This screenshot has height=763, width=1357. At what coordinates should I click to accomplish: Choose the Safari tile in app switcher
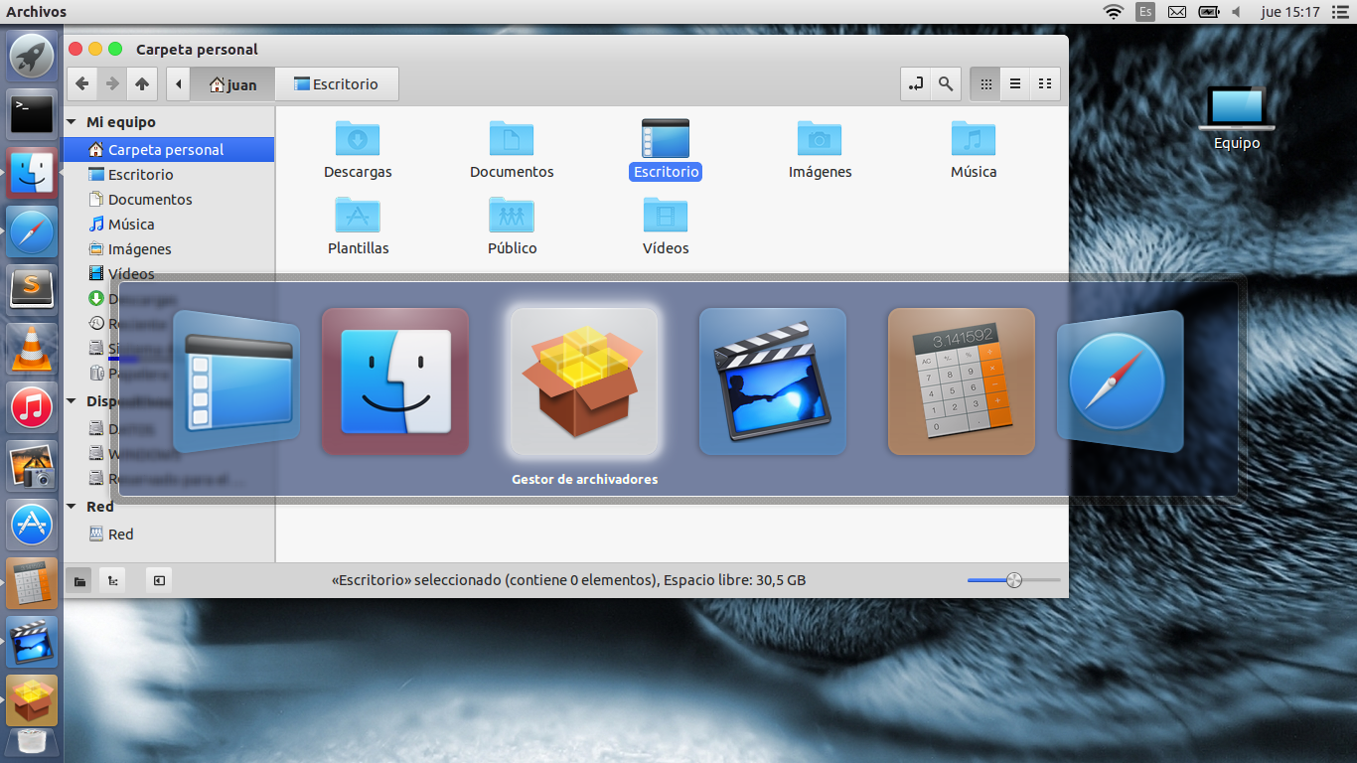coord(1121,381)
